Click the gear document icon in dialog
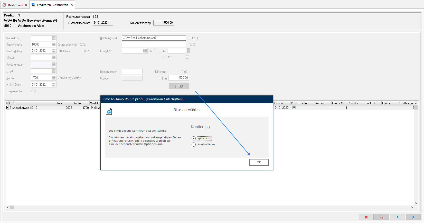This screenshot has height=223, width=424. tap(109, 111)
